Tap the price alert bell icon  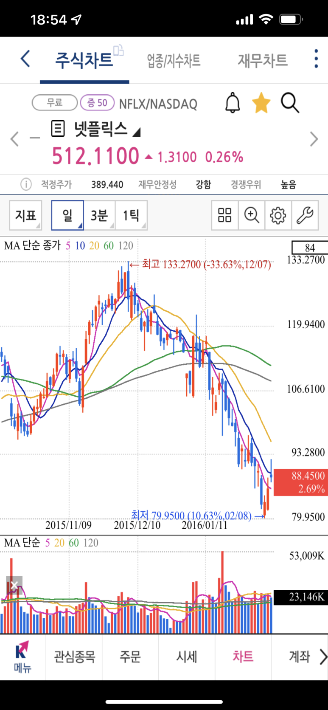click(x=233, y=103)
